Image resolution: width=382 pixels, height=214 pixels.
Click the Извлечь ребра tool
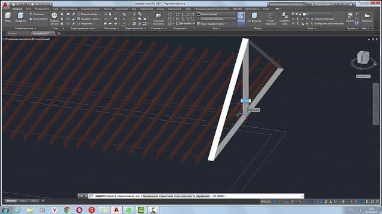(x=87, y=14)
